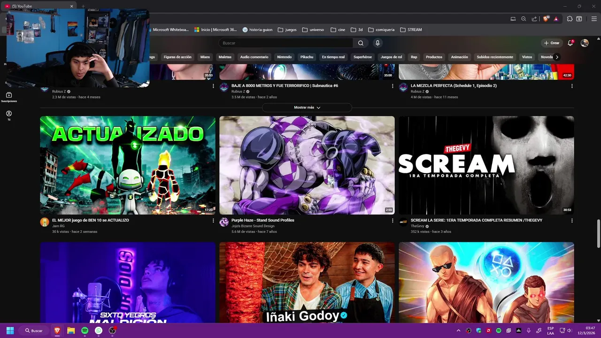The height and width of the screenshot is (338, 601).
Task: Open Jam RG channel avatar
Action: coord(45,222)
